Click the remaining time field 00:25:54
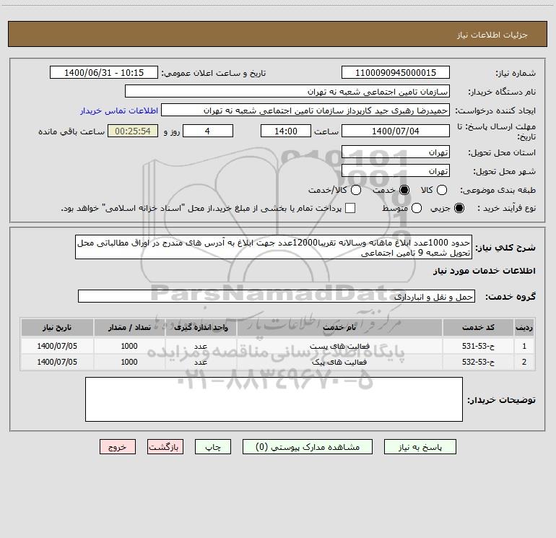This screenshot has width=556, height=538. click(x=133, y=131)
